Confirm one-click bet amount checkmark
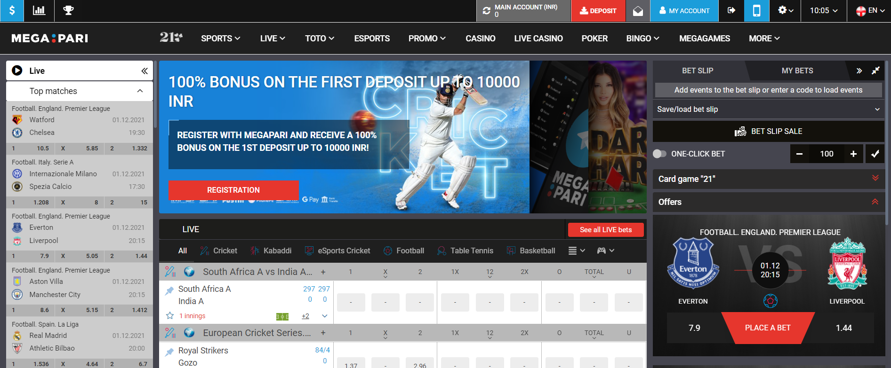Image resolution: width=891 pixels, height=368 pixels. pyautogui.click(x=875, y=154)
